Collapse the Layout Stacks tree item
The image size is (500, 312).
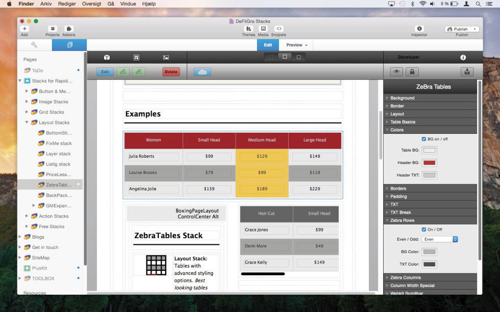(x=27, y=122)
